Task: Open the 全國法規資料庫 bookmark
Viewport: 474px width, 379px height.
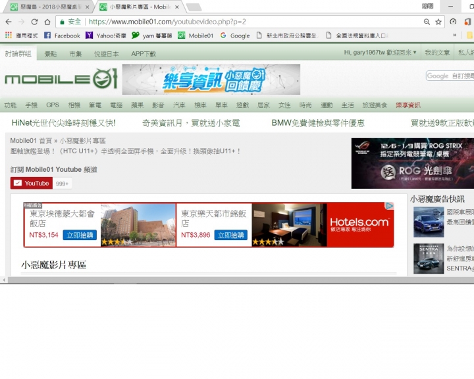Action: click(x=357, y=36)
